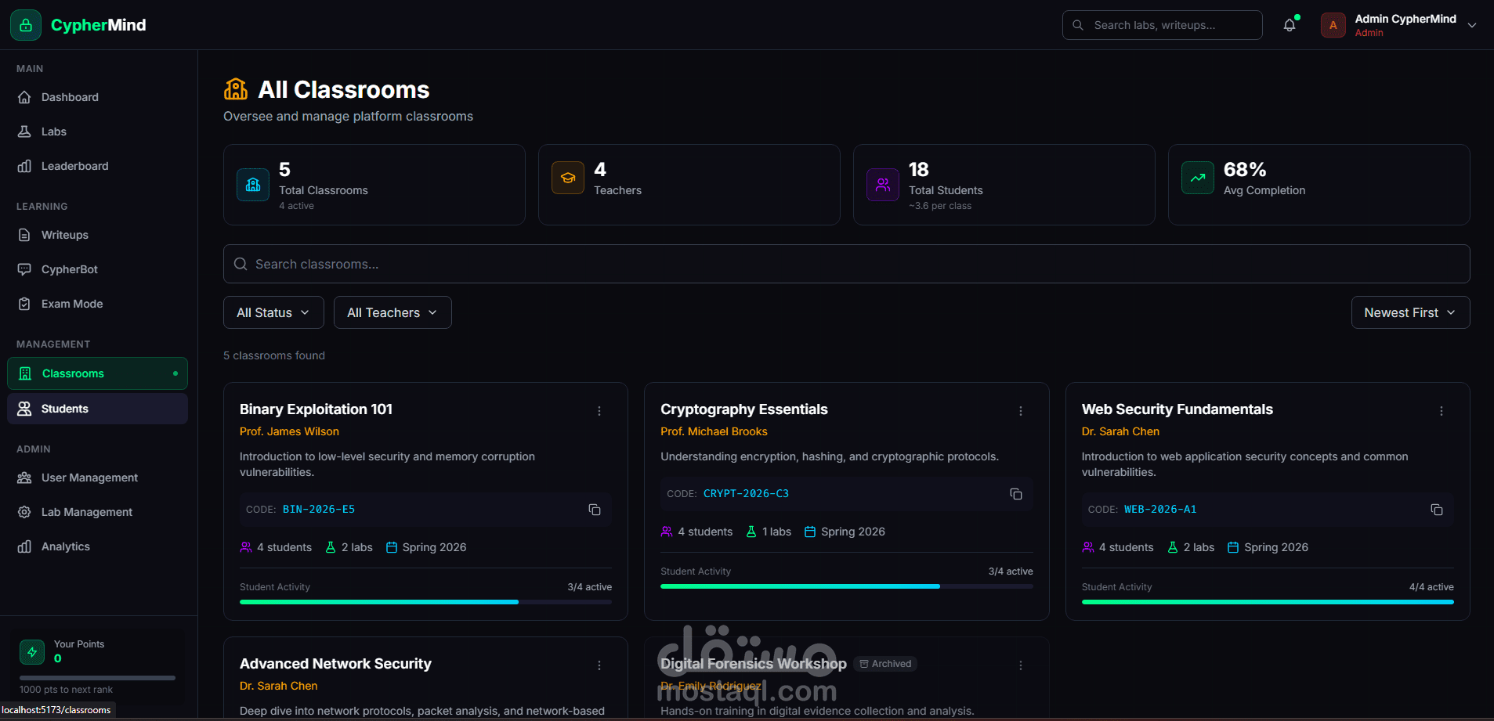Copy the CRYPT-2026-C3 classroom code

[x=1016, y=494]
